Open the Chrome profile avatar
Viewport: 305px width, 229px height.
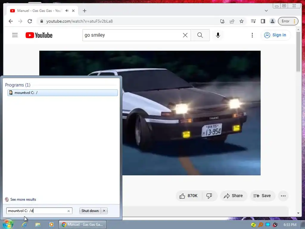[273, 21]
